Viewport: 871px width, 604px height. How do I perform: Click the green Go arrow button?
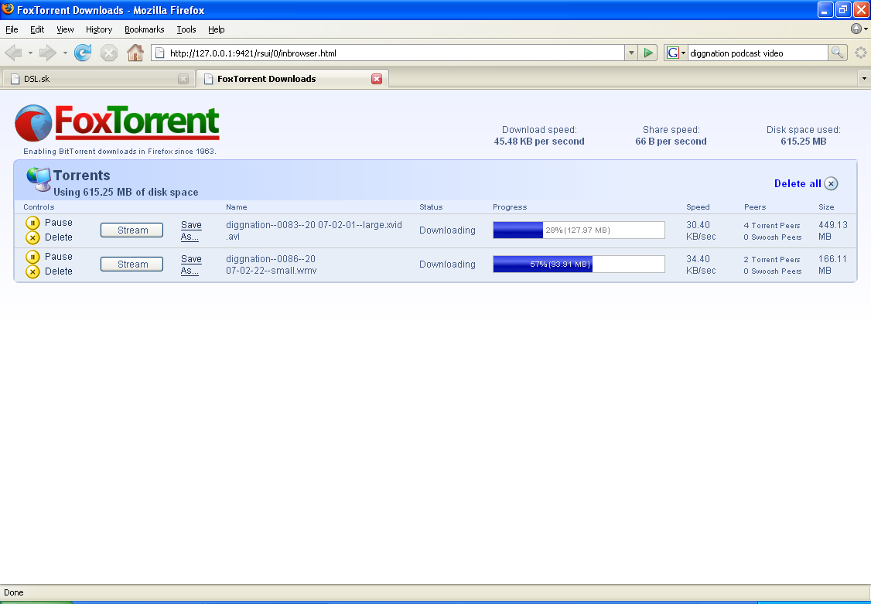[647, 53]
